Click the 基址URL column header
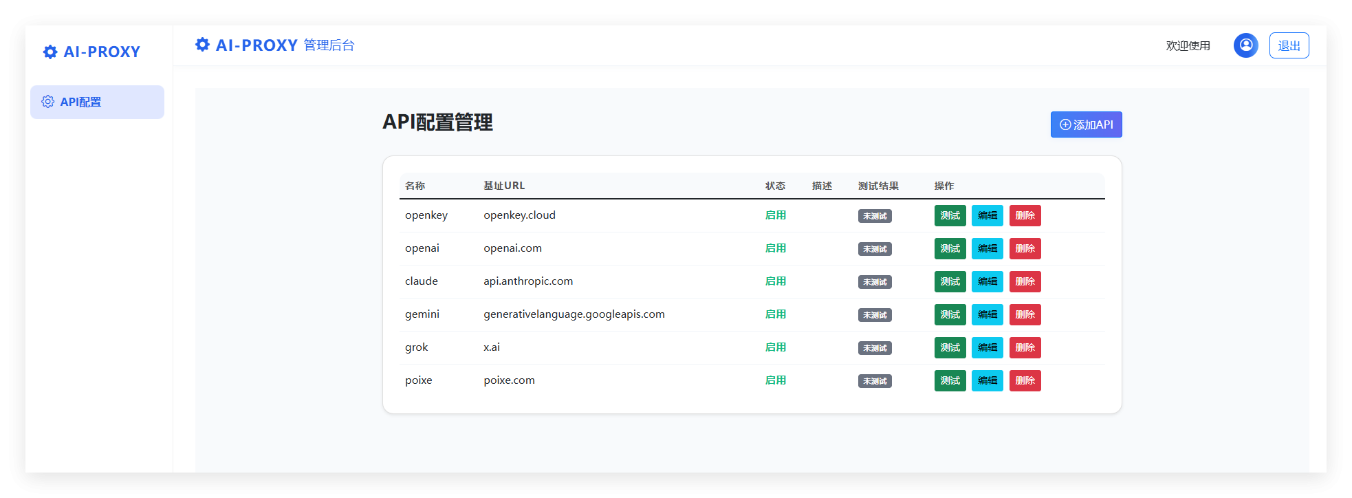This screenshot has width=1352, height=498. (504, 186)
